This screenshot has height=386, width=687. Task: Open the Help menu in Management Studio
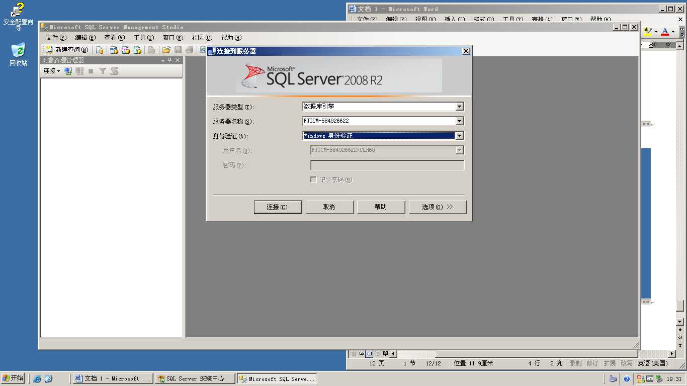tap(231, 38)
